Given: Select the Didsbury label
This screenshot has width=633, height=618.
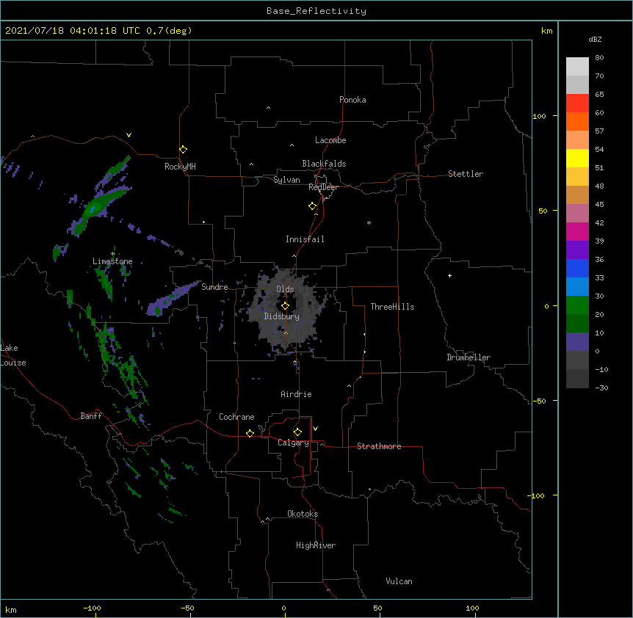Looking at the screenshot, I should (x=282, y=316).
